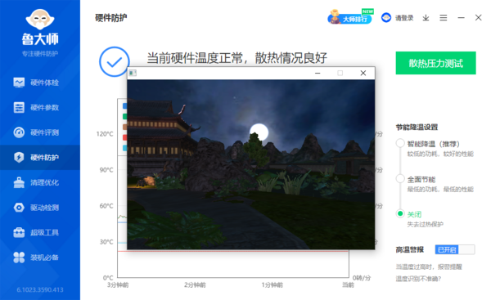The width and height of the screenshot is (491, 300).
Task: Select the 关闭 radio option
Action: (400, 213)
